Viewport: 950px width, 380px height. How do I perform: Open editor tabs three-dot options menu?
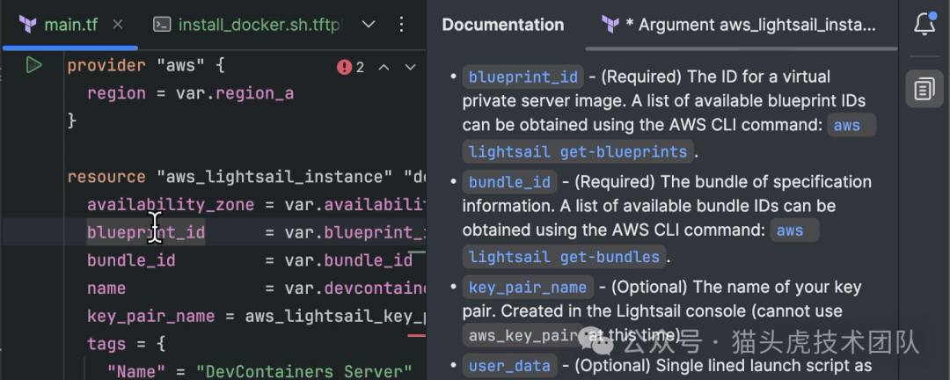402,25
